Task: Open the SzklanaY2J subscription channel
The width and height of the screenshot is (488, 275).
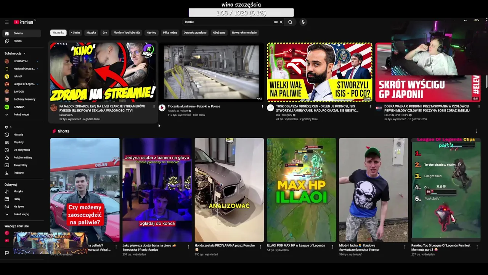Action: click(22, 61)
